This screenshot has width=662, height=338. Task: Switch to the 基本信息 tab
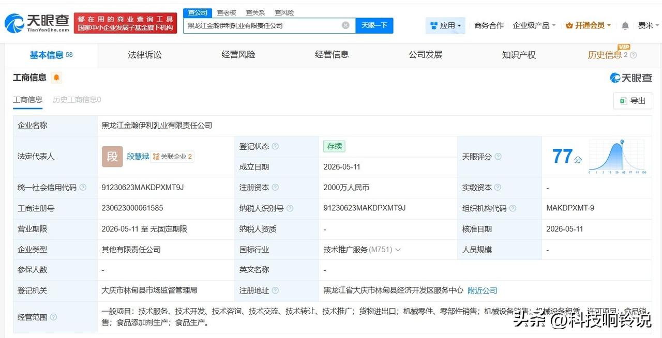coord(51,55)
